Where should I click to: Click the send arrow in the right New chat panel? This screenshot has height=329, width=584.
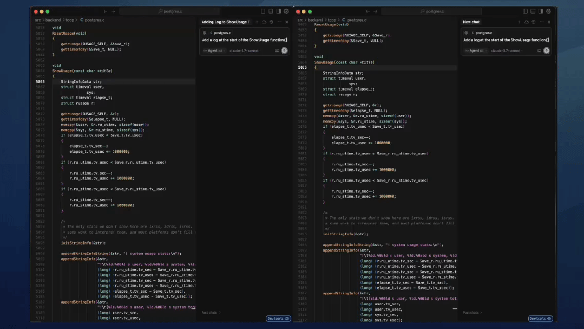(546, 50)
